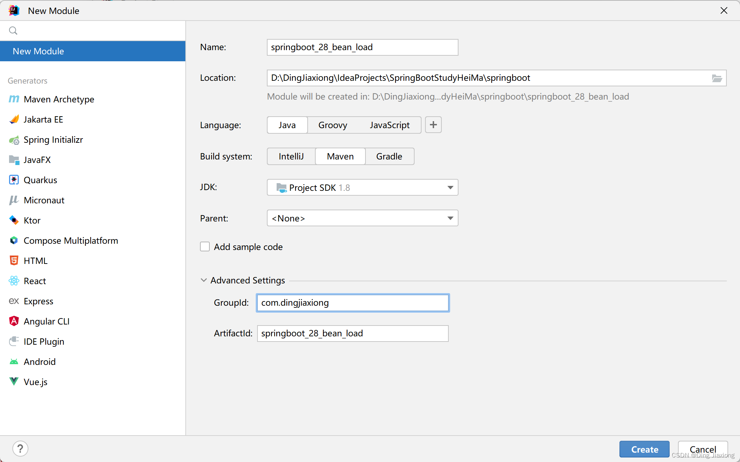Select Maven Archetype generator label
Viewport: 740px width, 462px height.
pyautogui.click(x=59, y=99)
